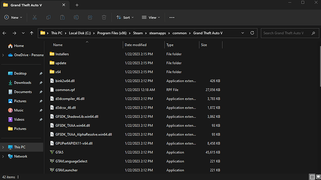
Task: Go up one level with the up arrow
Action: [32, 33]
